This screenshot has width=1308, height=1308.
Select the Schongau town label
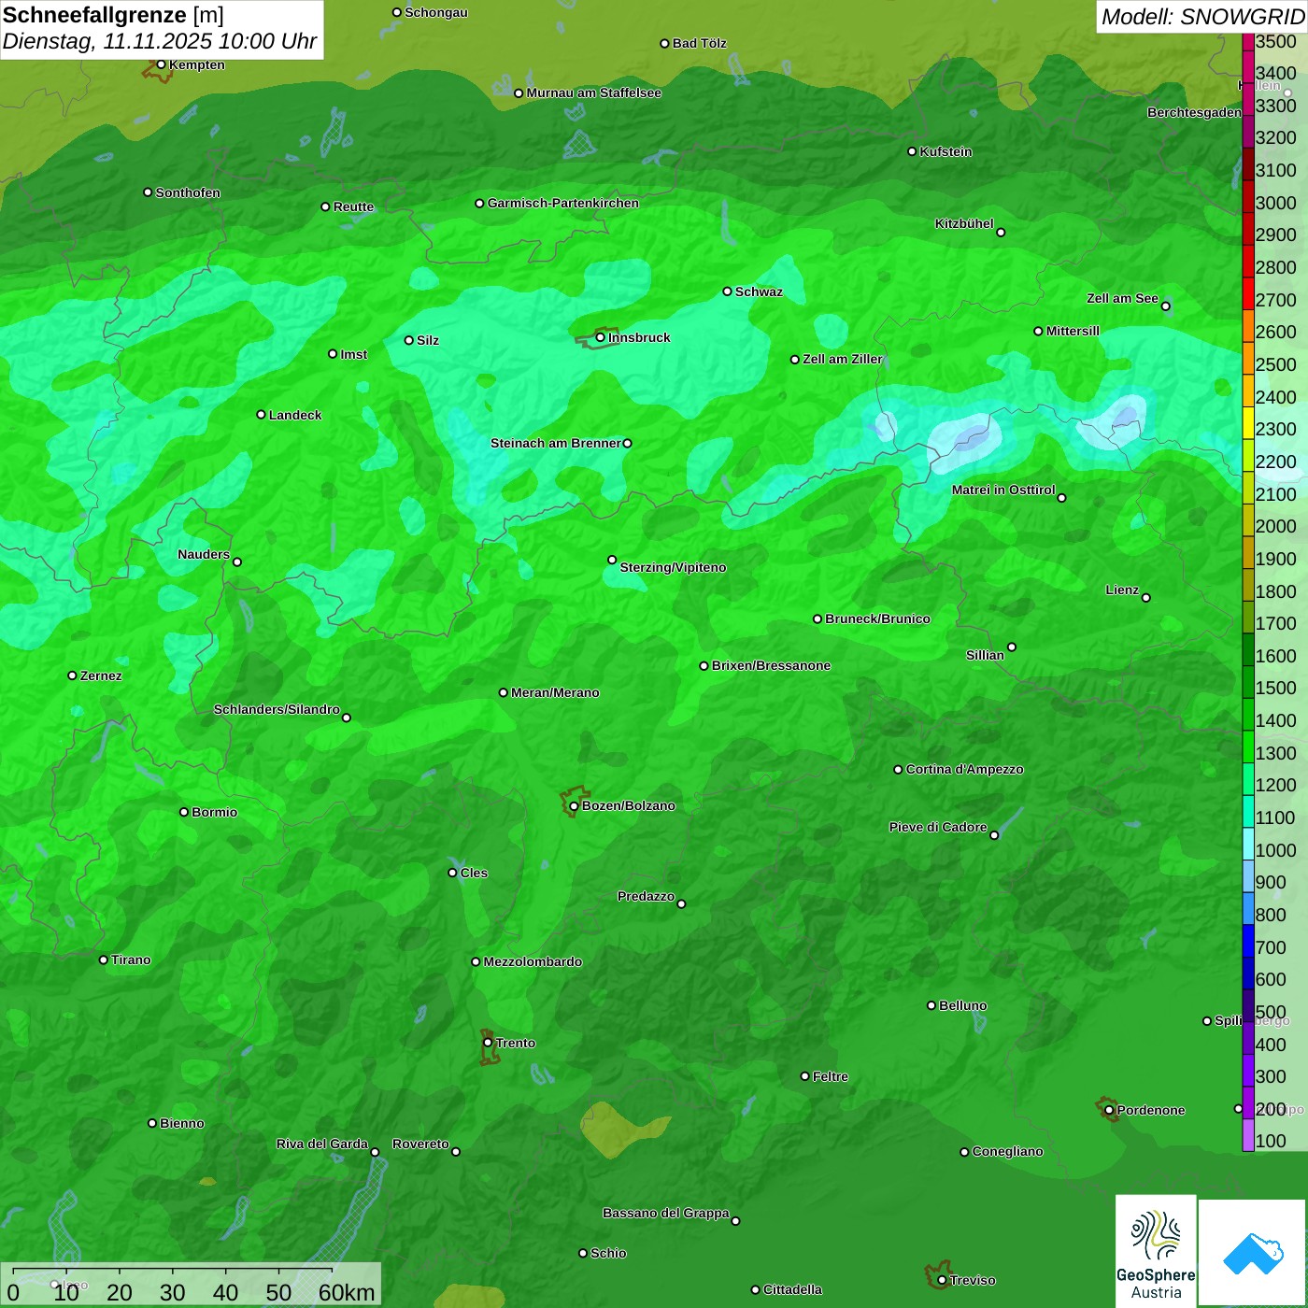click(436, 12)
